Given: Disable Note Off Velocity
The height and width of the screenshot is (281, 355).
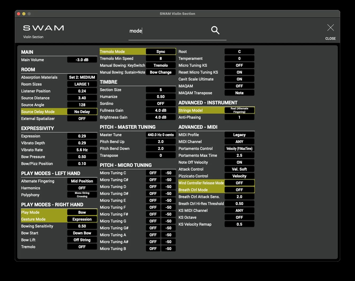Looking at the screenshot, I should pyautogui.click(x=239, y=162).
